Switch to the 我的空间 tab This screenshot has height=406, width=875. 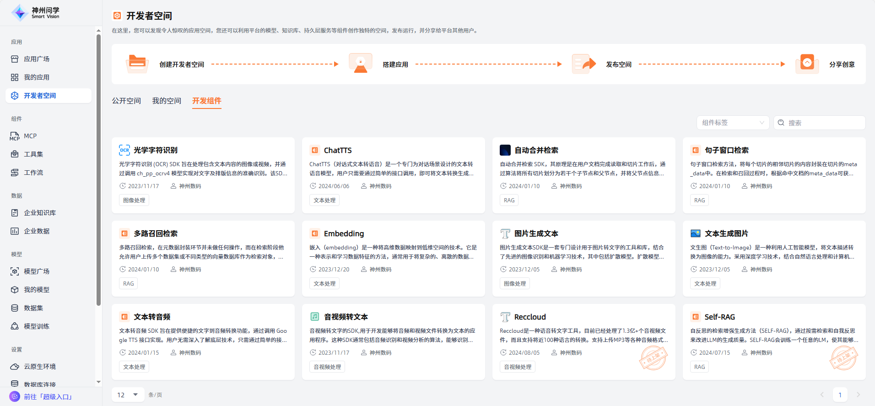click(x=167, y=101)
